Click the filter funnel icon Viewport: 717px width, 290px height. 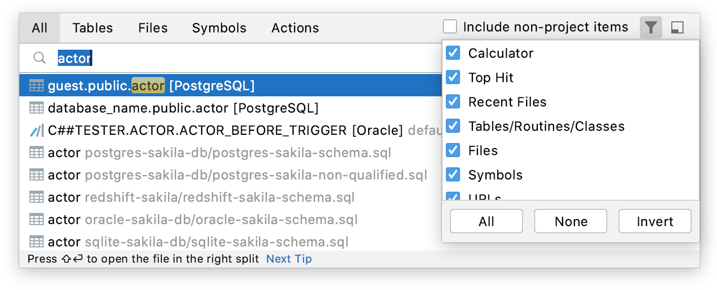click(650, 27)
